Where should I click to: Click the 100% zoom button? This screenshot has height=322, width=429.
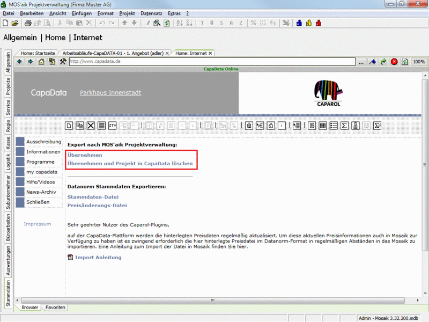pyautogui.click(x=419, y=62)
